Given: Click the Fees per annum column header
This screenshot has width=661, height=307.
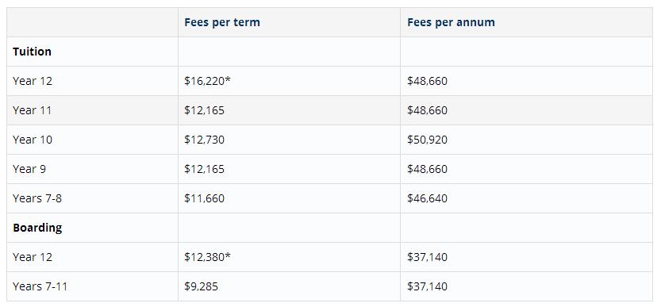Looking at the screenshot, I should tap(451, 22).
